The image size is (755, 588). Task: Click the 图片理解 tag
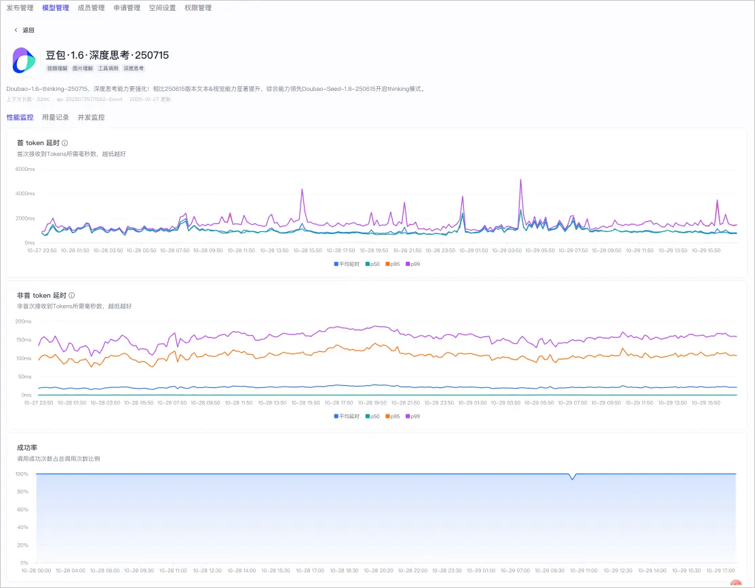pyautogui.click(x=83, y=68)
